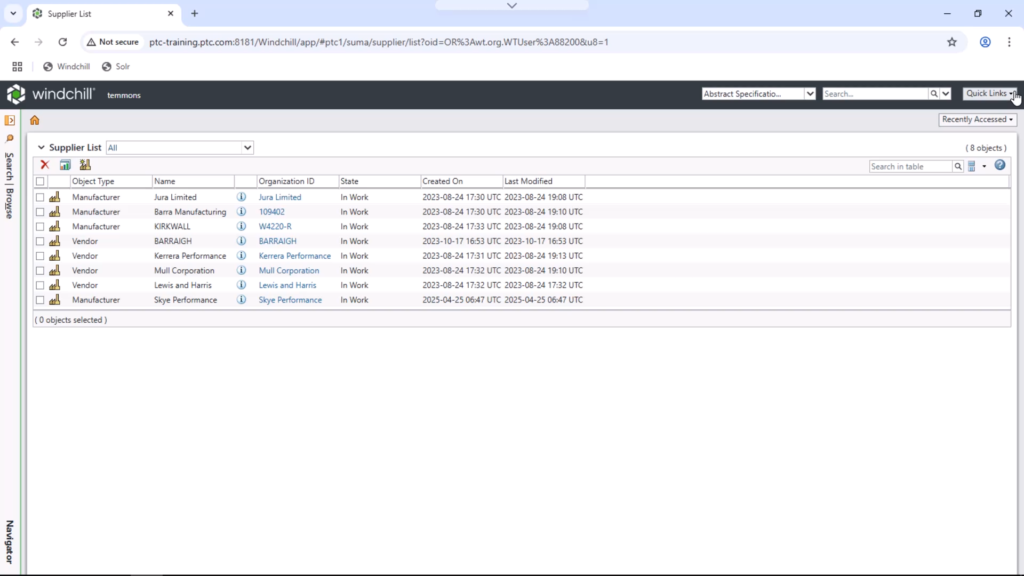
Task: Click the global Search input field
Action: [x=875, y=94]
